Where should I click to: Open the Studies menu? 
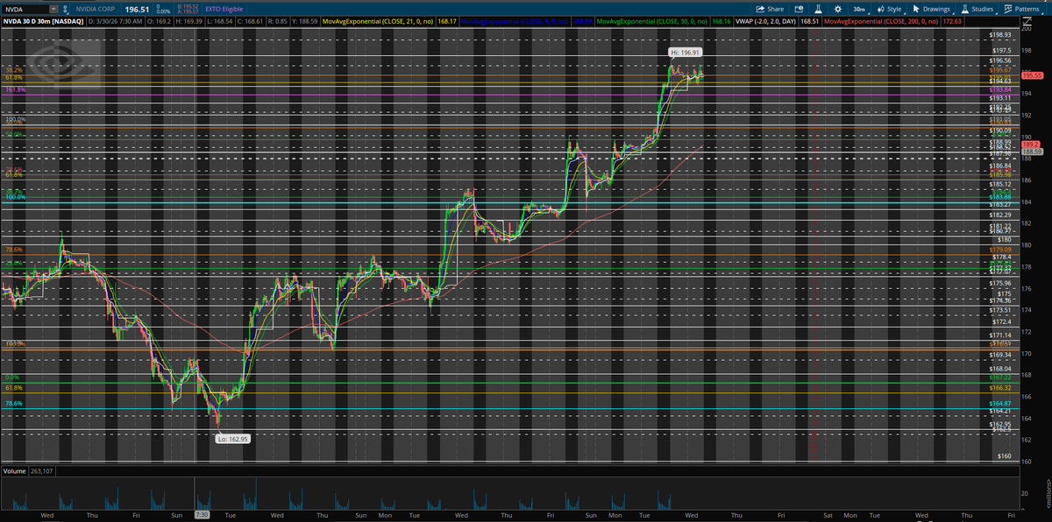977,8
